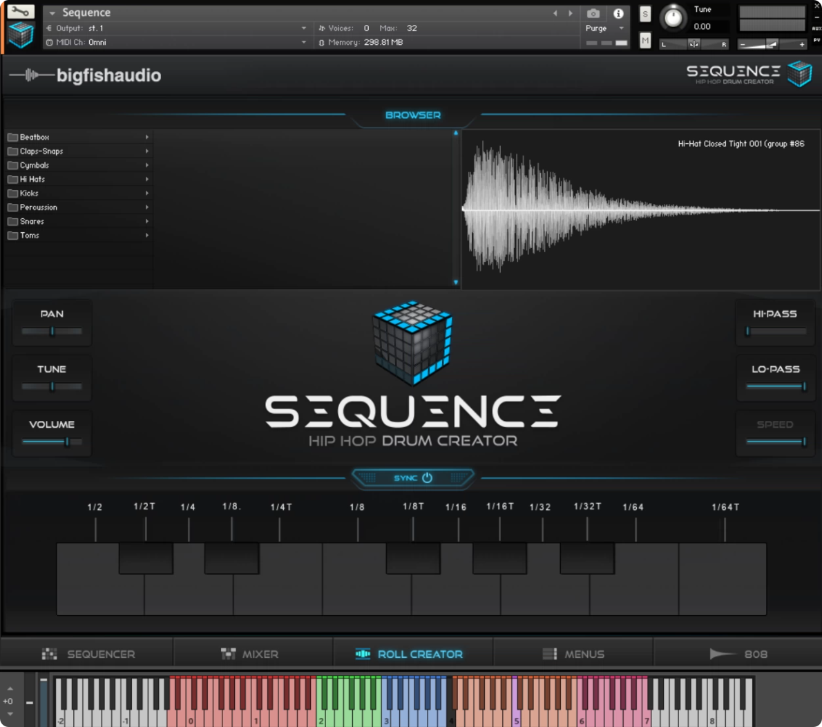
Task: Click browser scroll down arrow
Action: click(x=456, y=282)
